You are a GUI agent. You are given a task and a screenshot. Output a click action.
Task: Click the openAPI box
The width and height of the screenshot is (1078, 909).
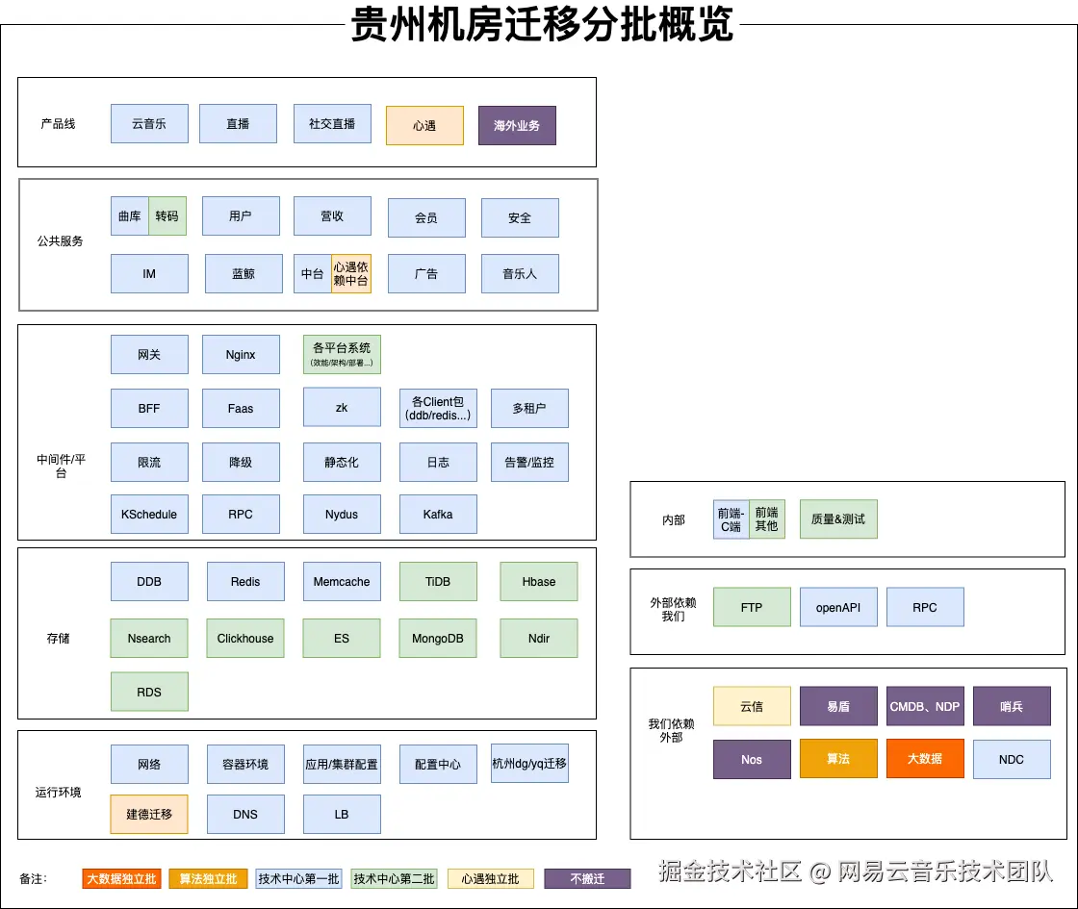tap(838, 606)
